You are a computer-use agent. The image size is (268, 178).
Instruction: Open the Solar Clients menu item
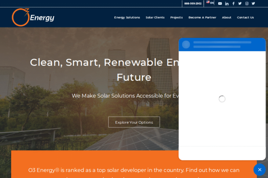155,17
